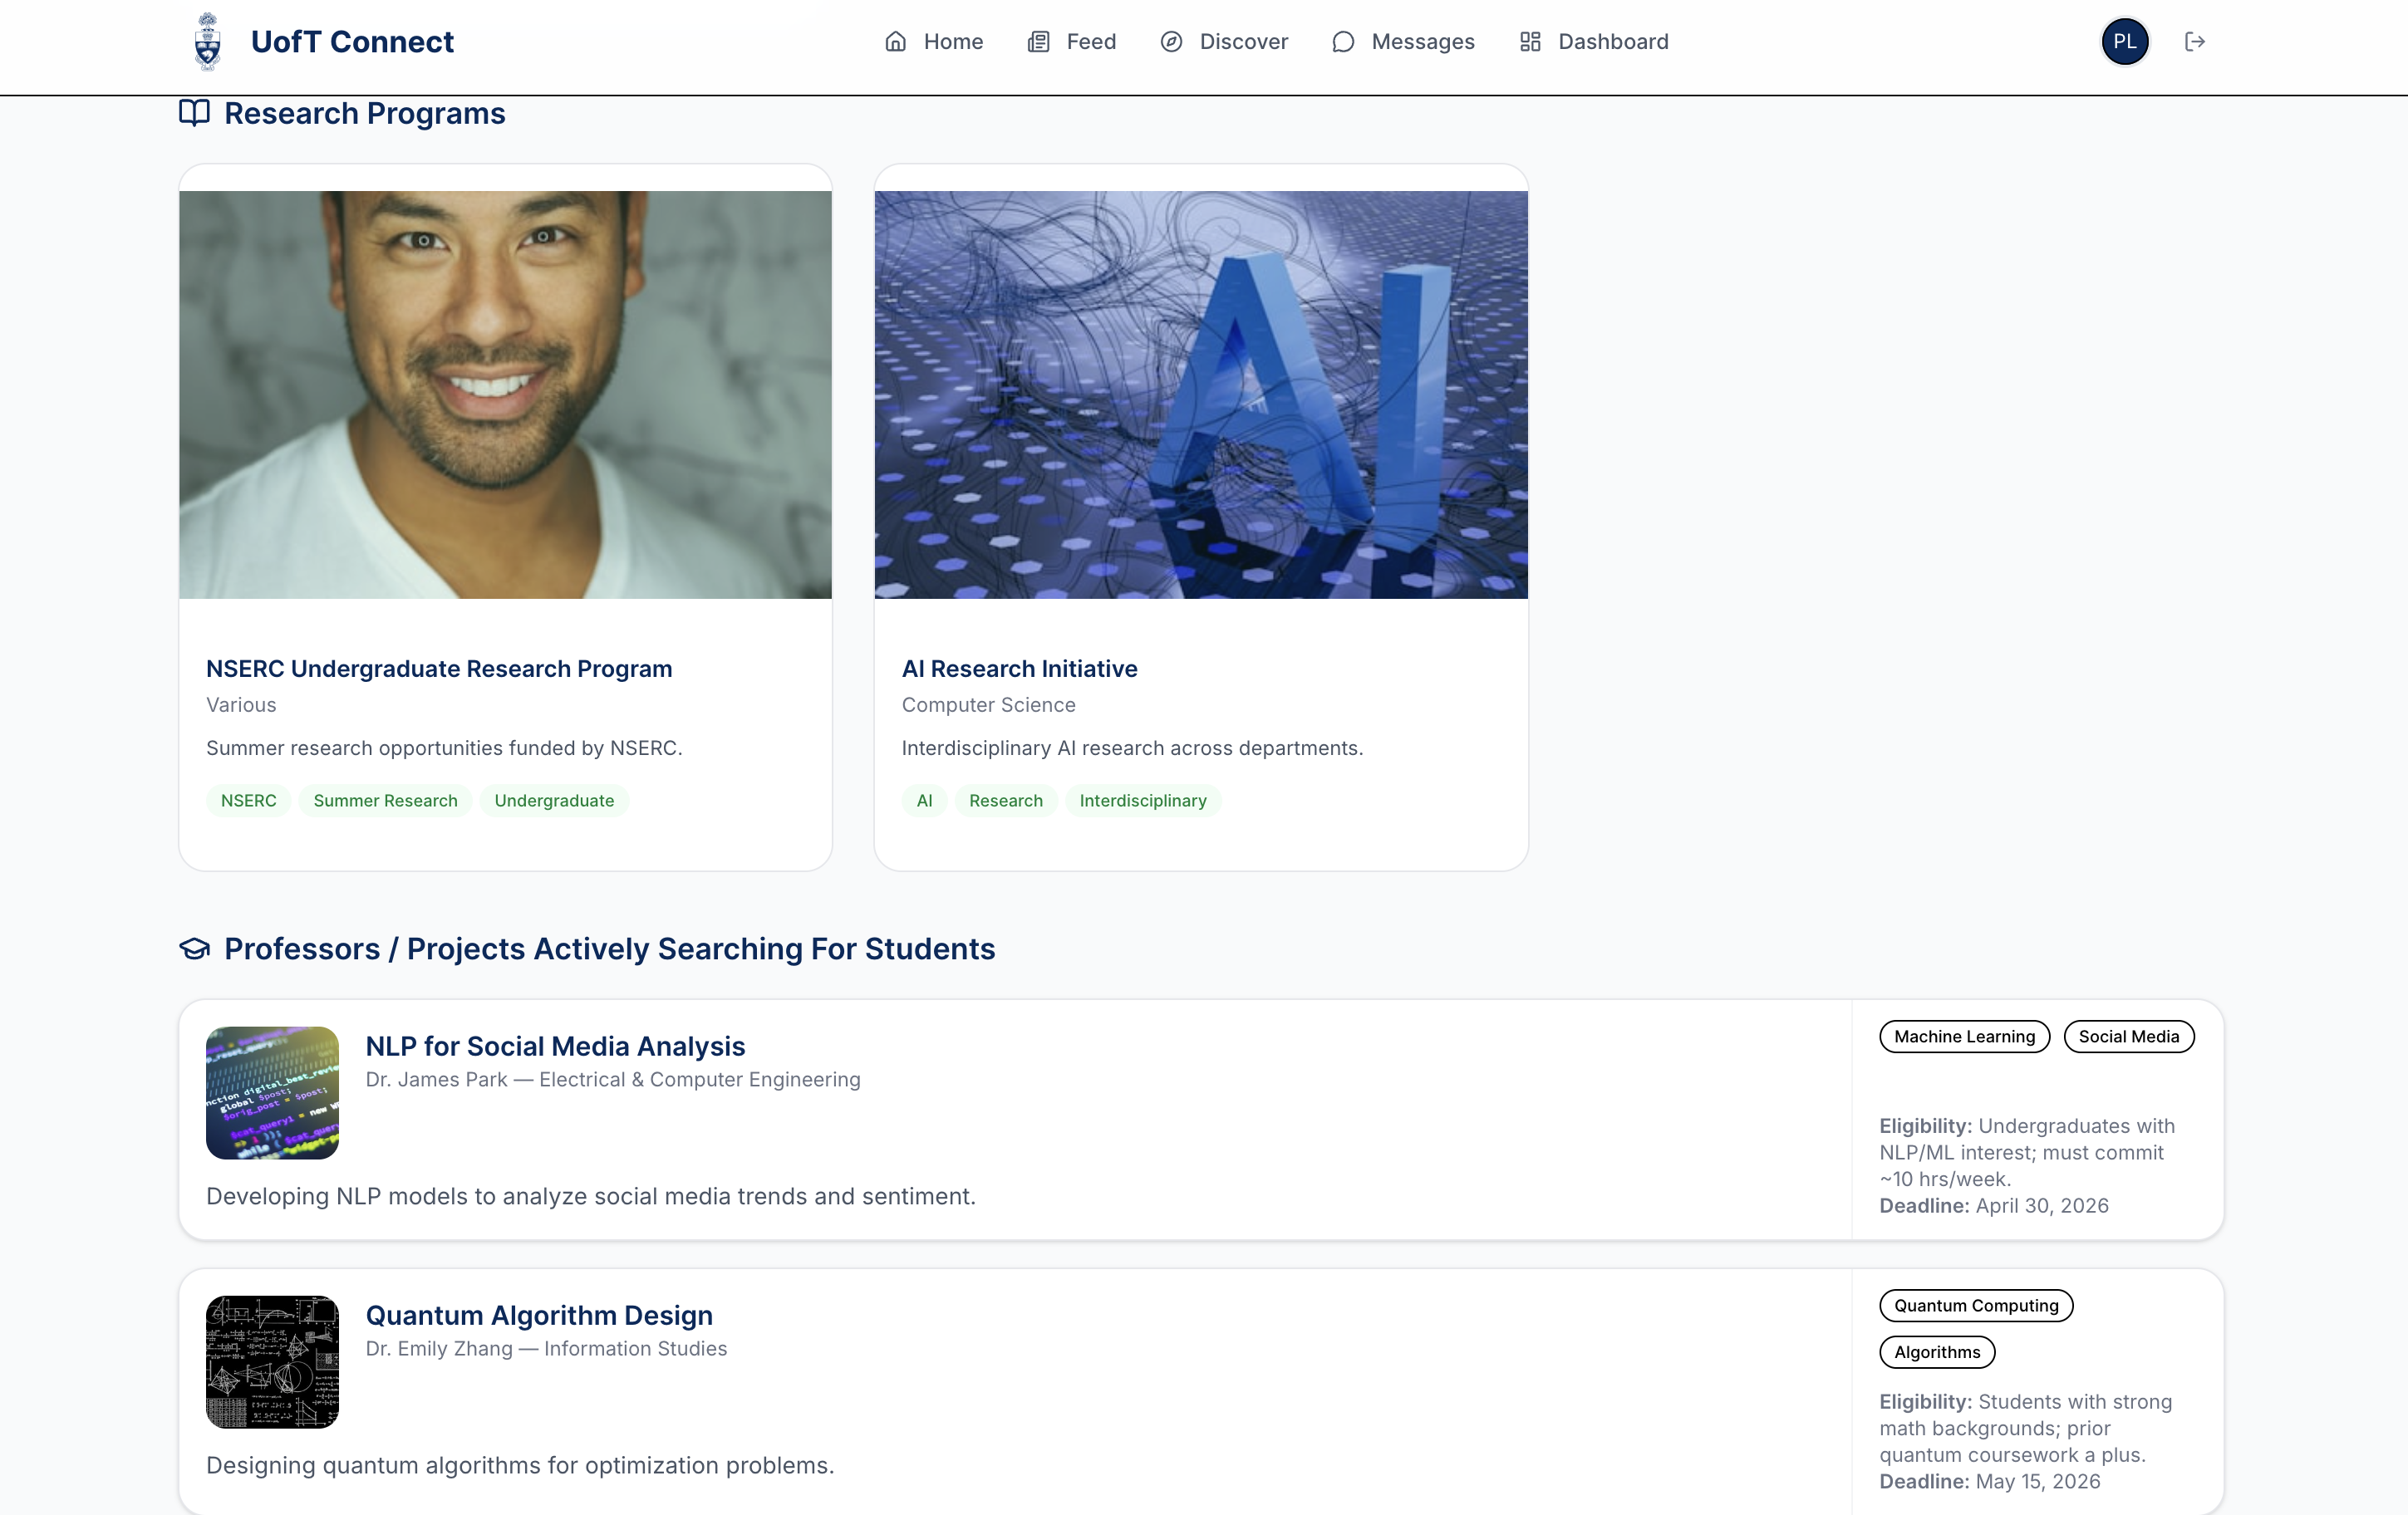2408x1515 pixels.
Task: Click the open-book icon beside Research Programs
Action: (194, 113)
